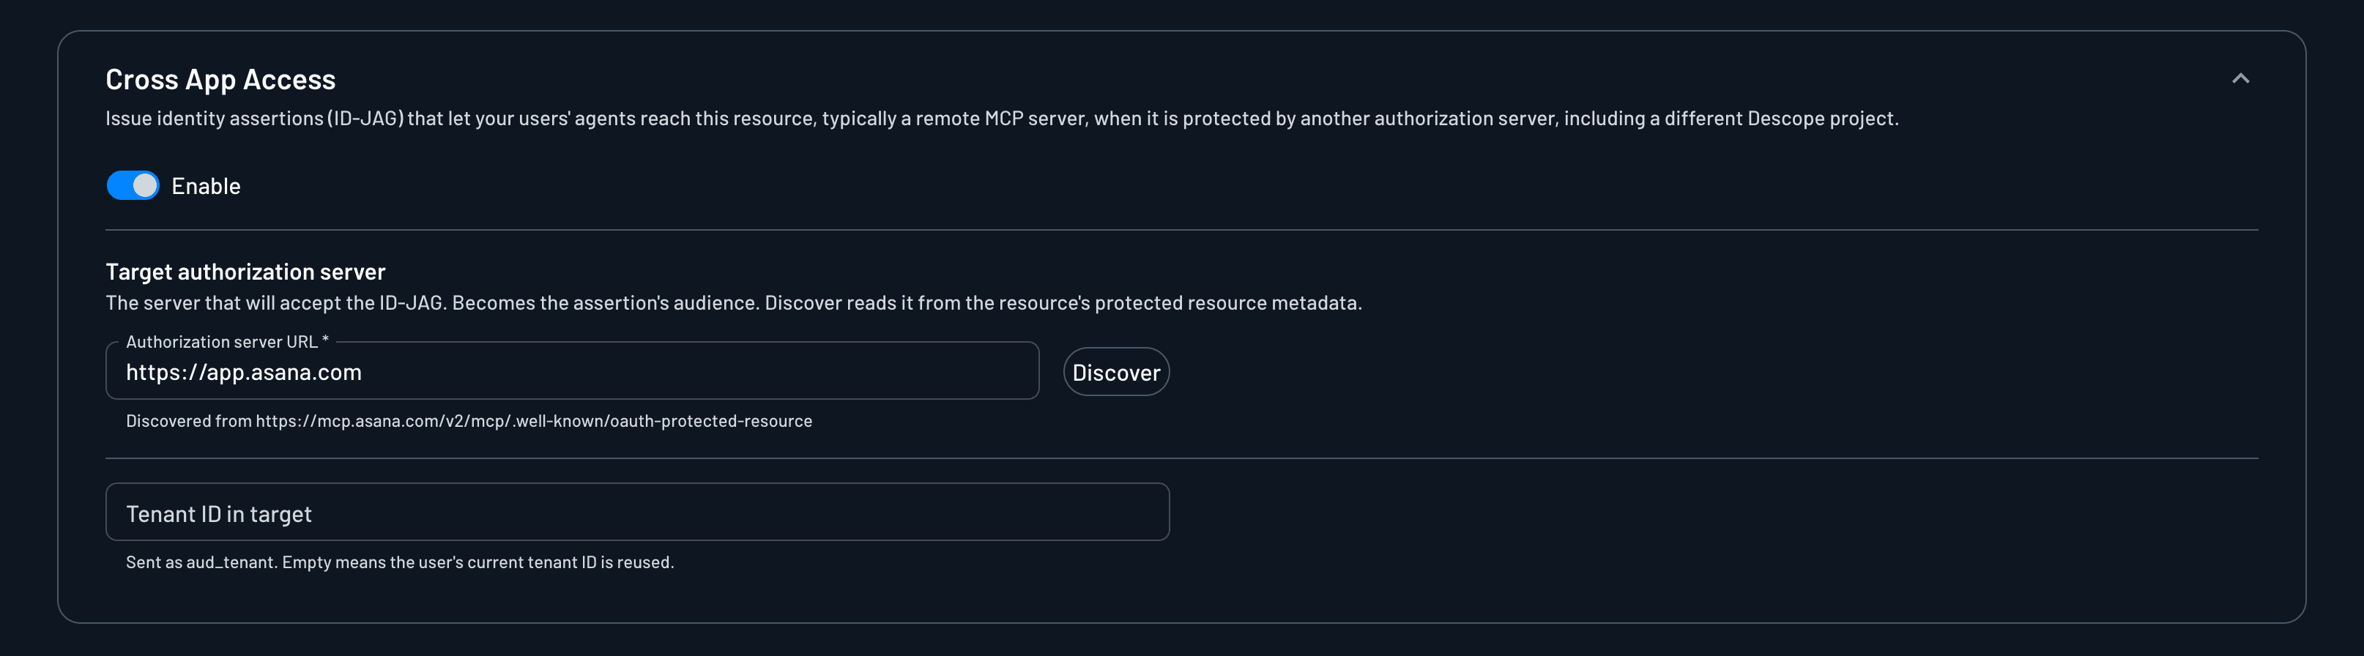Click the 'Issue identity assertions (ID-JAG)' description
Image resolution: width=2364 pixels, height=656 pixels.
tap(1002, 119)
